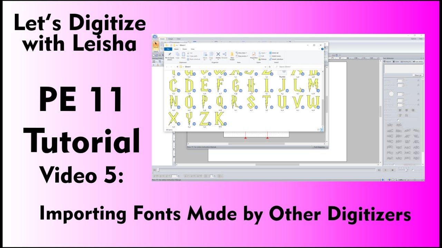Screen dimensions: 442x248
Task: Click the Cut command in Explorer ribbon
Action: (190, 53)
